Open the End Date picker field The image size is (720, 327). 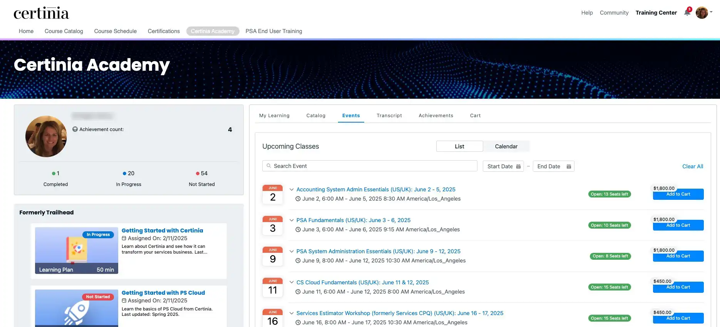click(x=554, y=166)
